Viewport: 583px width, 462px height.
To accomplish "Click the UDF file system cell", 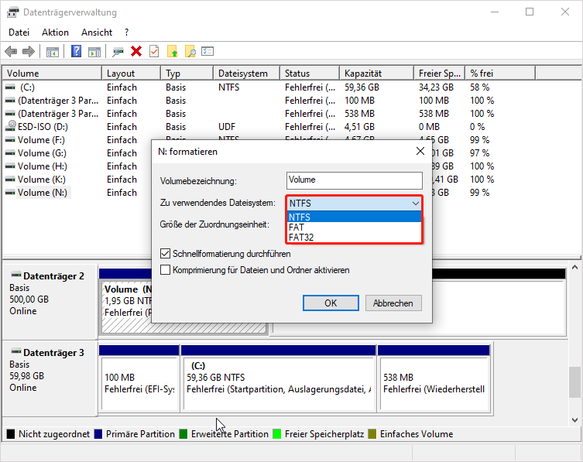I will click(x=227, y=127).
